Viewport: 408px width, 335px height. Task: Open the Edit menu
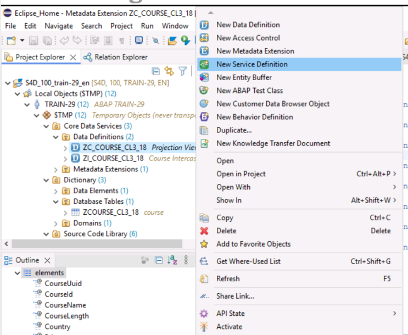(30, 26)
